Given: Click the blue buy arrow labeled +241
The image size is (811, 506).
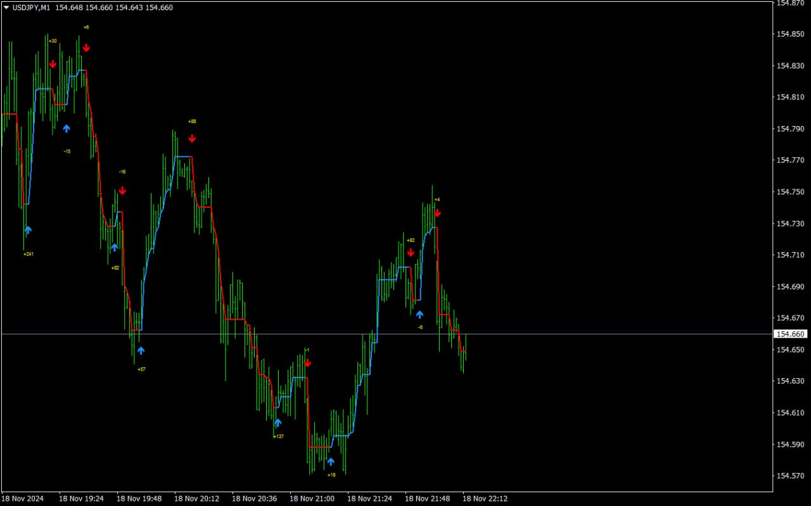Looking at the screenshot, I should coord(27,230).
